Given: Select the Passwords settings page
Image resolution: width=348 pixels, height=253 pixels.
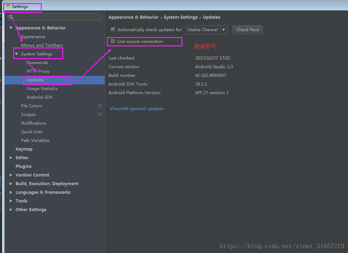Looking at the screenshot, I should [x=37, y=63].
